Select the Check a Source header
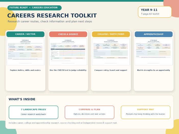The image size is (179, 134). [x=68, y=34]
